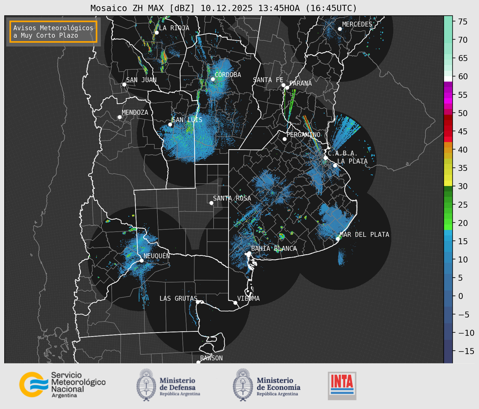Screen dimensions: 479x409
Task: Click the 0 colorbar tick label
Action: 460,296
